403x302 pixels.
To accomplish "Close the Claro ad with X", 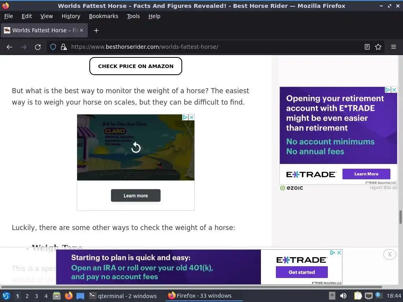I will (x=192, y=117).
